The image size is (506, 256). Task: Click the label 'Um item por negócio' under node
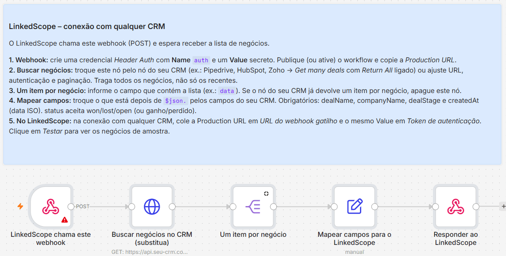(253, 235)
